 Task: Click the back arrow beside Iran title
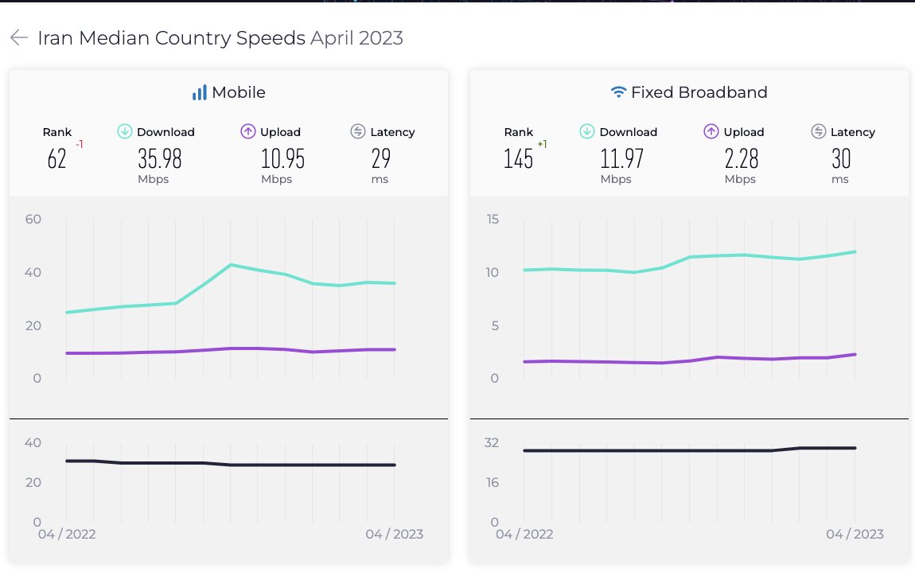[x=19, y=38]
